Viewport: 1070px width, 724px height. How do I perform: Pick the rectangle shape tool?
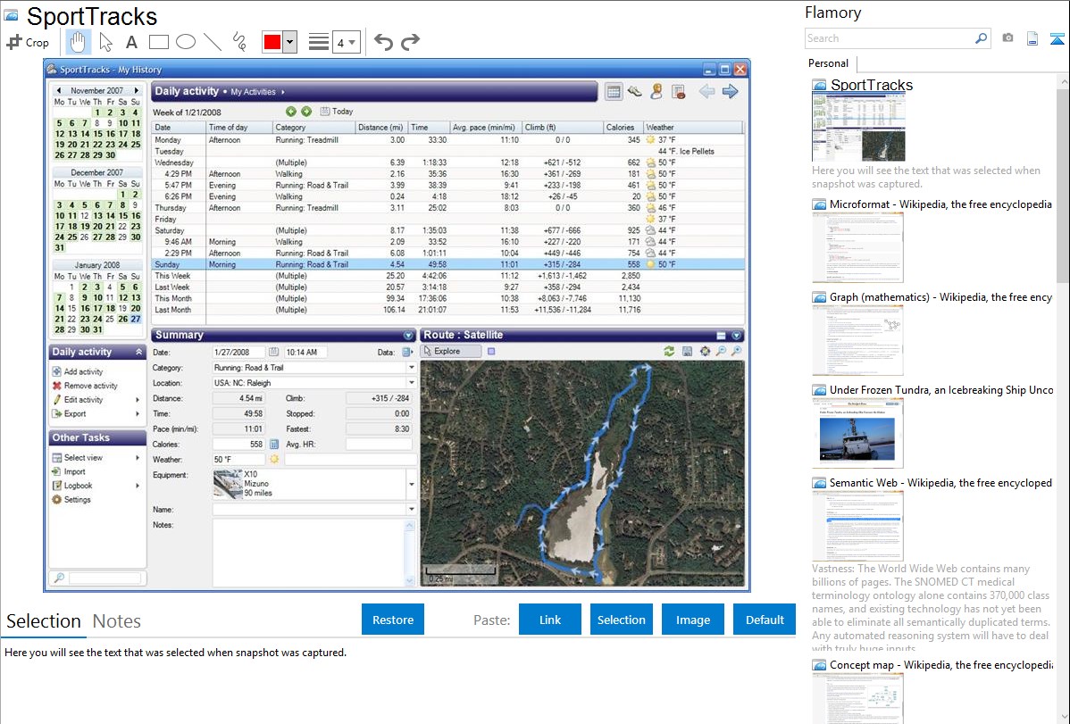pyautogui.click(x=159, y=42)
